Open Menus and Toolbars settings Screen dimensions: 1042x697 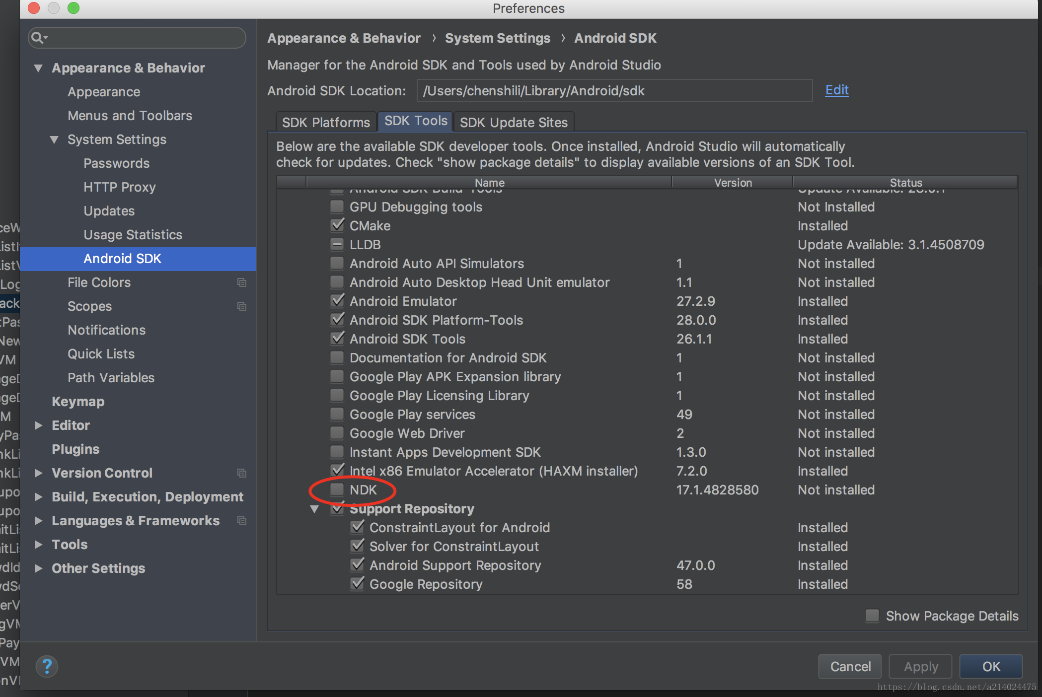click(x=130, y=116)
